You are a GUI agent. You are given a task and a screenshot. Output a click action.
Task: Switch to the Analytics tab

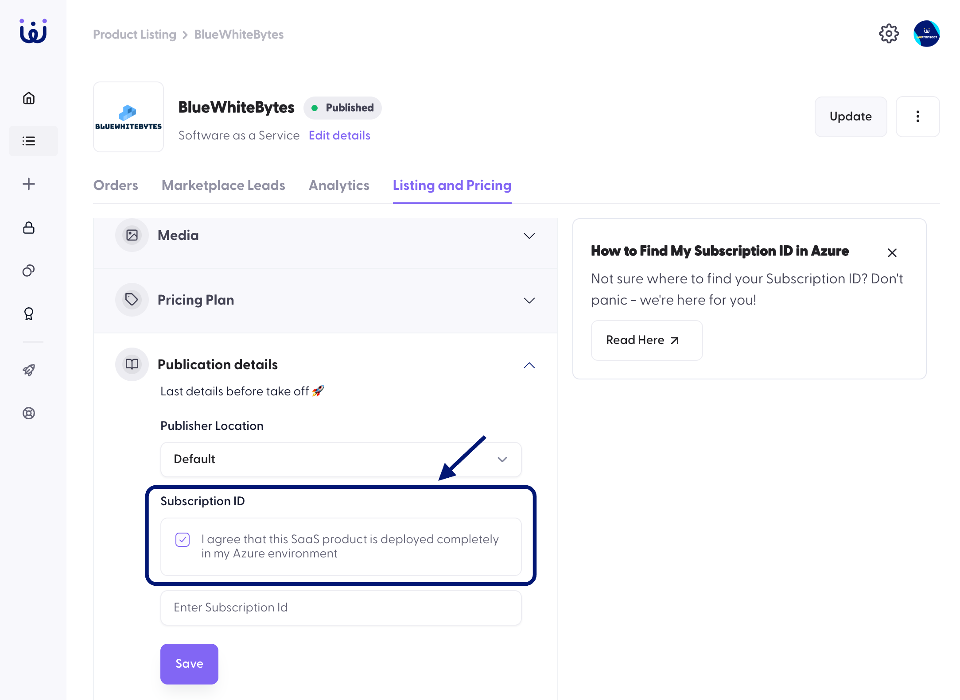(339, 185)
